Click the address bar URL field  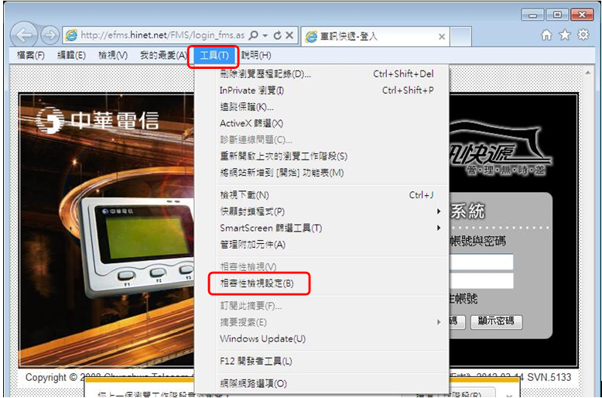pyautogui.click(x=162, y=36)
